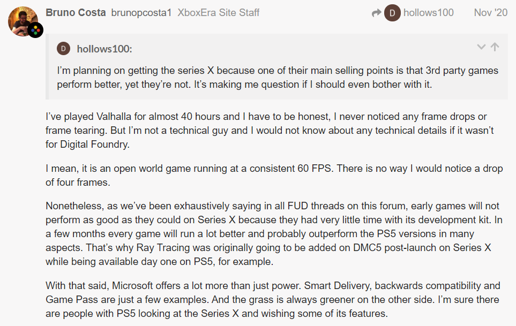Click the quoted text about series X
The width and height of the screenshot is (516, 326).
click(278, 78)
